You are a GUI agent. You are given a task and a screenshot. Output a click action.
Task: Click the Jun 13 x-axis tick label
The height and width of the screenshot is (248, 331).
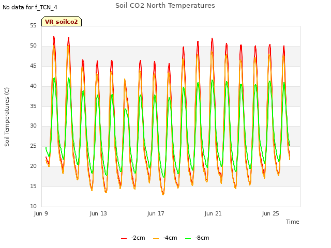pos(98,213)
